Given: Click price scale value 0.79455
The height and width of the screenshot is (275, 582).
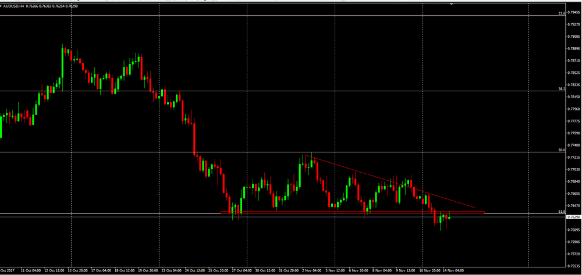Looking at the screenshot, I should (574, 12).
